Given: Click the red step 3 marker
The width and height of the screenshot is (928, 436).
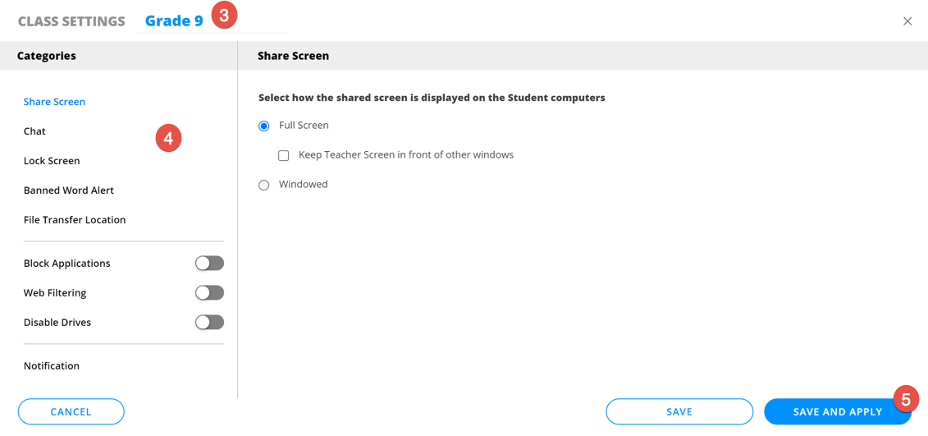Looking at the screenshot, I should (x=224, y=16).
